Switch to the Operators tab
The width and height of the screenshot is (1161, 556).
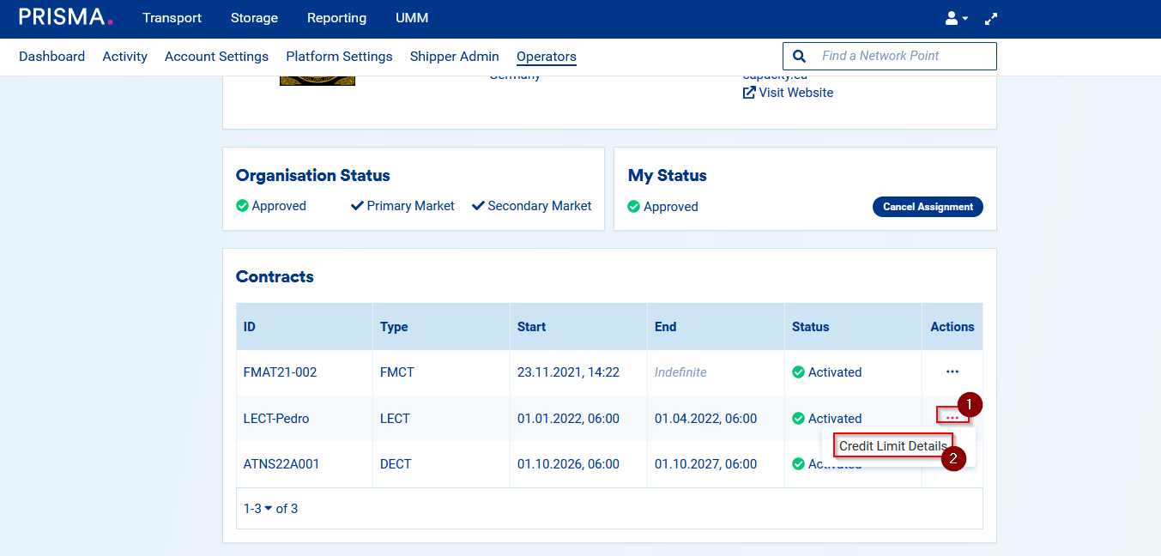coord(546,57)
